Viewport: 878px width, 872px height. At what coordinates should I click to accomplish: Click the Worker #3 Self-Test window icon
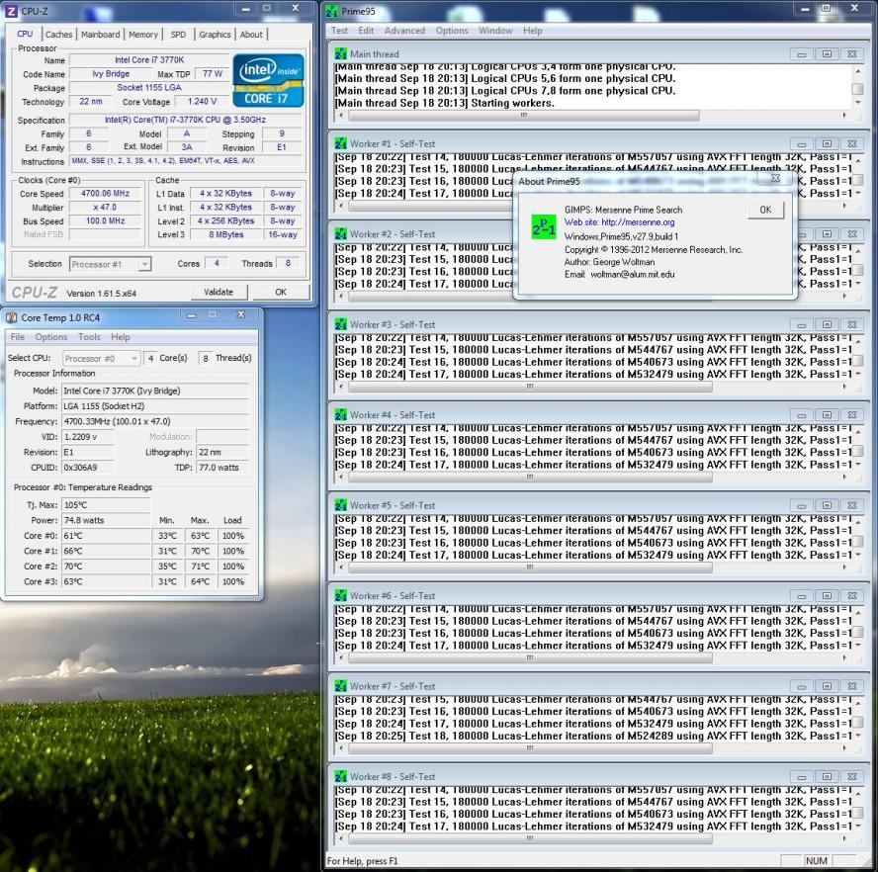point(340,325)
